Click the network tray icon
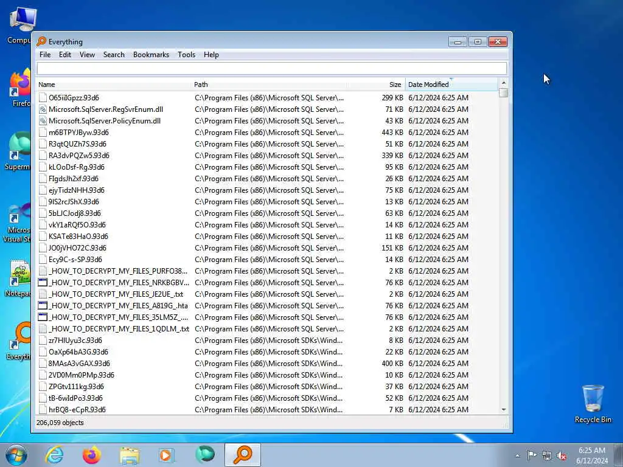 point(547,456)
